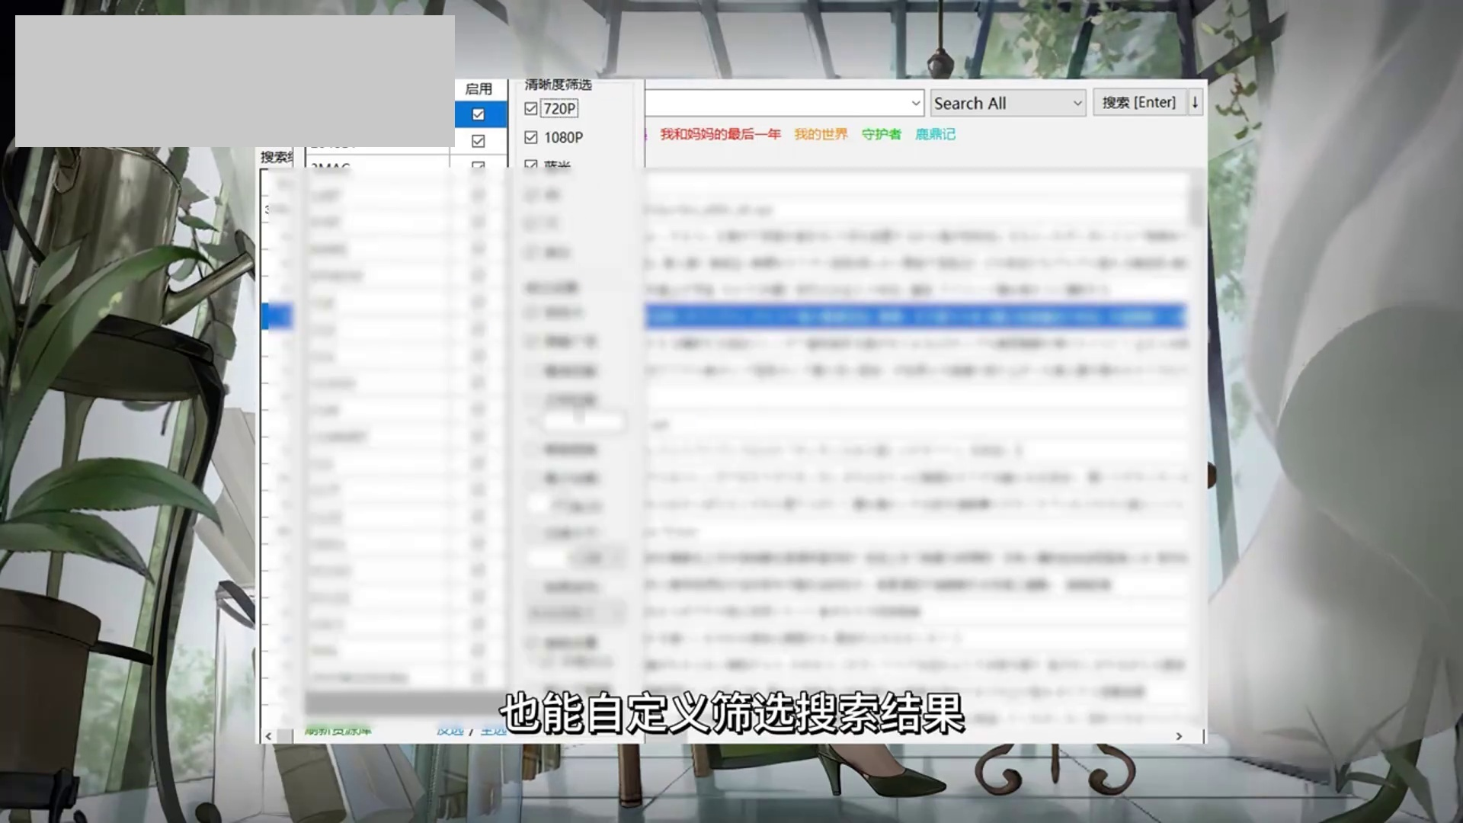This screenshot has height=823, width=1463.
Task: Toggle the second 启用 column checkbox
Action: click(x=479, y=141)
